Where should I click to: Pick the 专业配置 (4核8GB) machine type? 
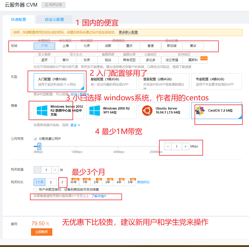(x=217, y=82)
